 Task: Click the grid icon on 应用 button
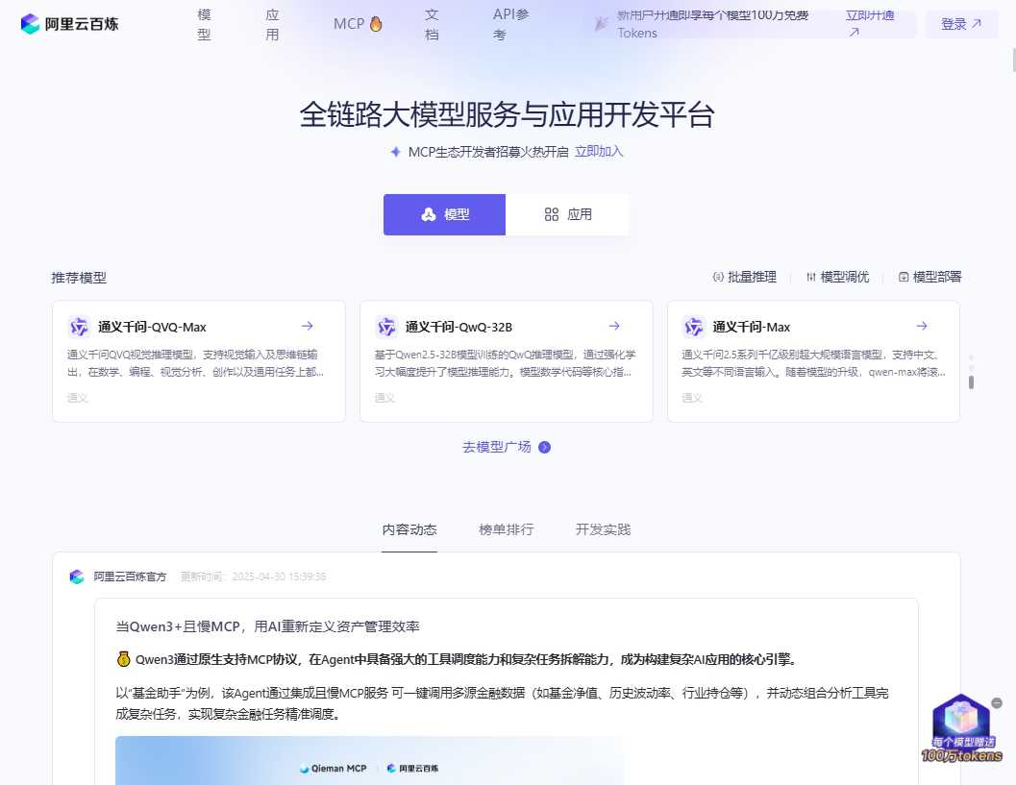click(x=552, y=214)
